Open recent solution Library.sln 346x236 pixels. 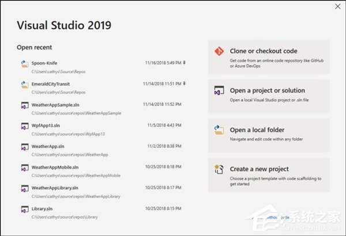coord(102,212)
